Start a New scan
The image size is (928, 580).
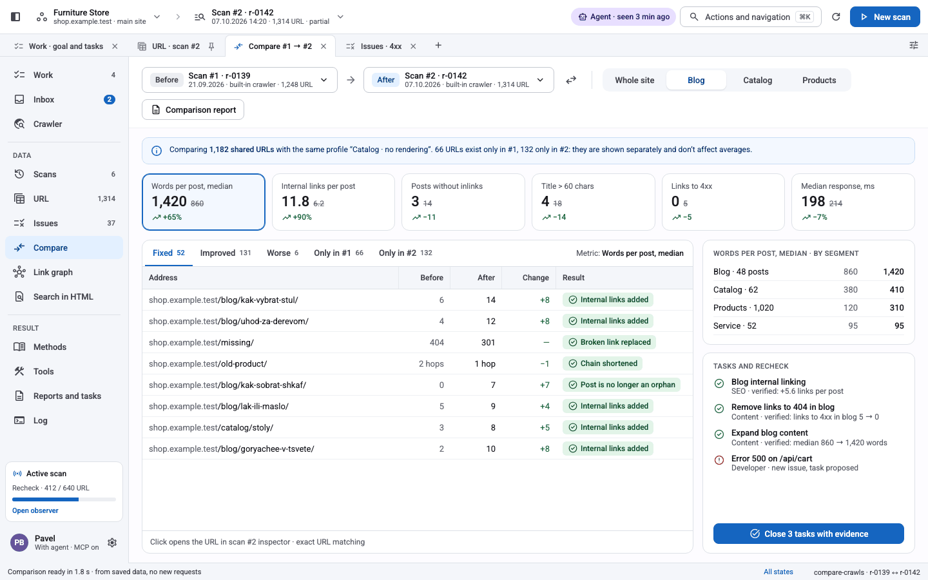point(885,17)
